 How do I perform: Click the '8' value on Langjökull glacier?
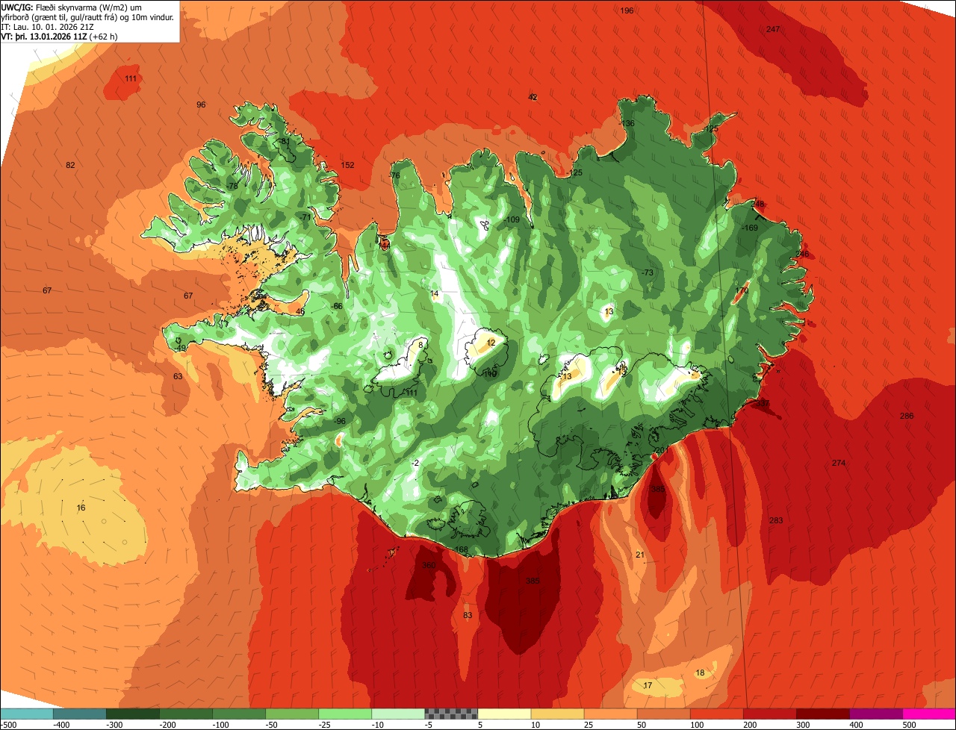click(x=420, y=345)
